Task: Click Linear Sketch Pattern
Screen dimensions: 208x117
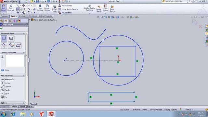Action: point(68,9)
